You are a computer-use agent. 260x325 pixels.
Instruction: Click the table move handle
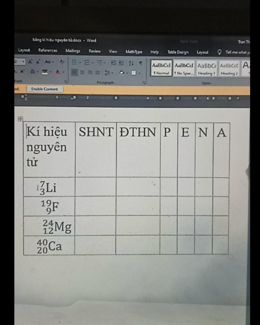tap(20, 118)
